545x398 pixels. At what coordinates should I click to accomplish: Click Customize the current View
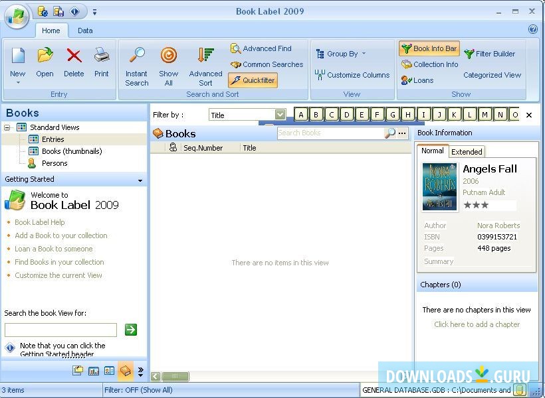[58, 275]
